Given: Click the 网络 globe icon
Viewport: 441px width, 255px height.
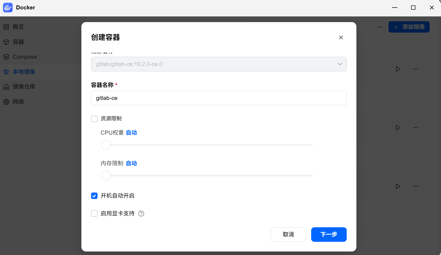Looking at the screenshot, I should 6,102.
